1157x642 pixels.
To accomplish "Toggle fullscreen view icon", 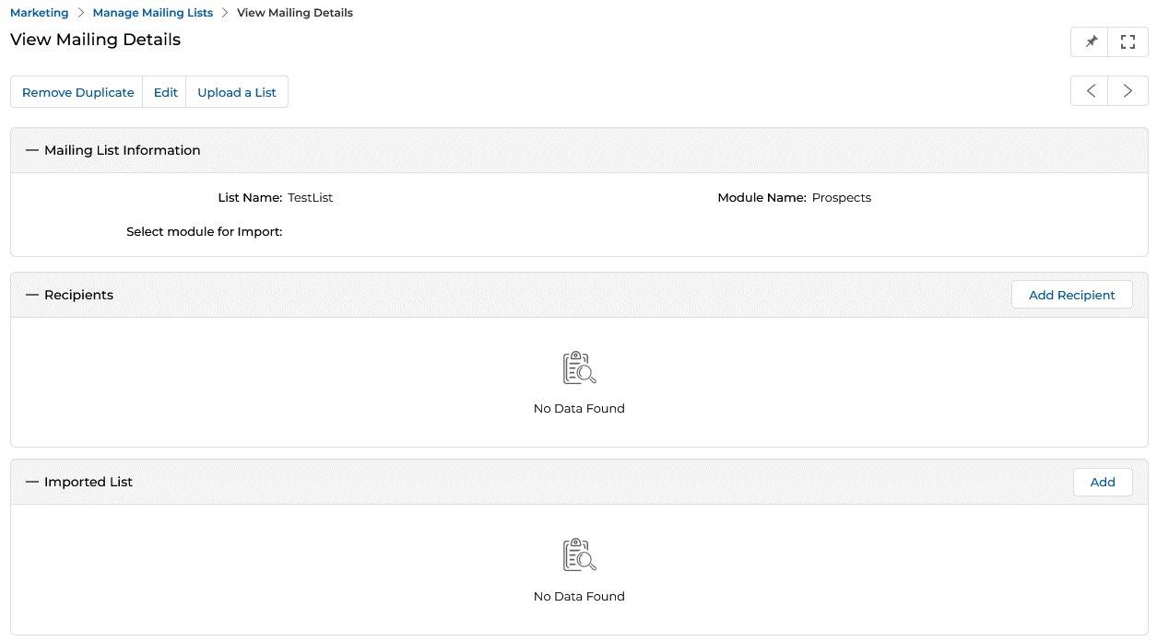I will point(1127,41).
